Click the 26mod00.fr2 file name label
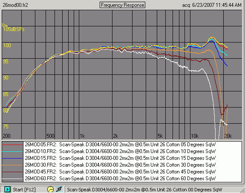245x193 pixels. coord(15,5)
